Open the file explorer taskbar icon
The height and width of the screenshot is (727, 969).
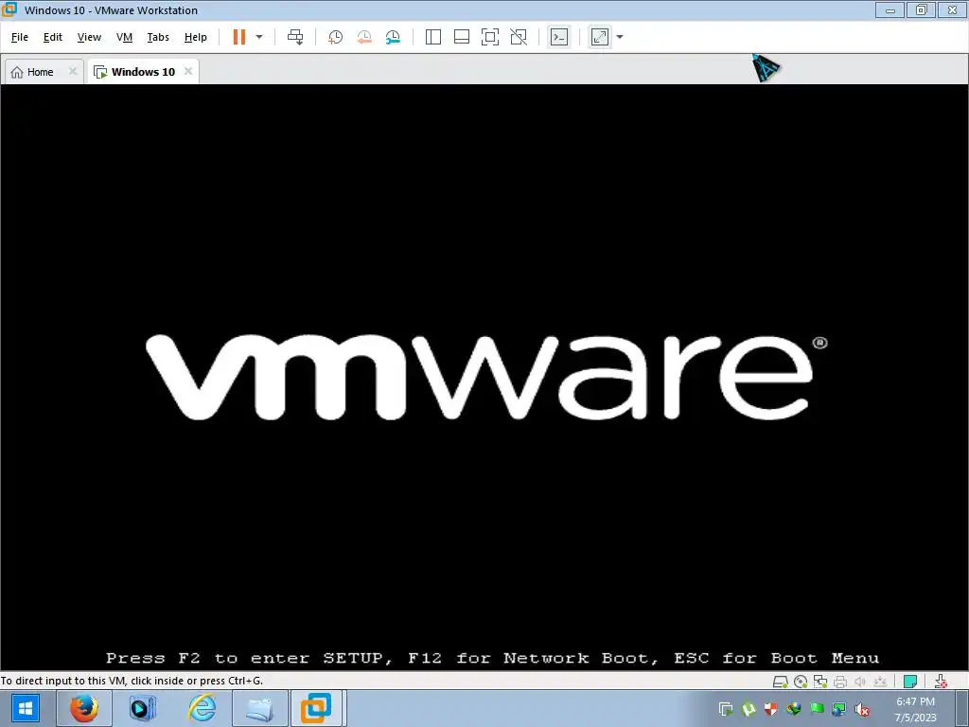tap(259, 708)
